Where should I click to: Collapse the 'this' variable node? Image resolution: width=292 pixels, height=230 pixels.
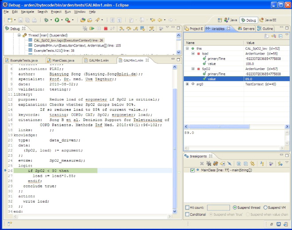pyautogui.click(x=187, y=48)
